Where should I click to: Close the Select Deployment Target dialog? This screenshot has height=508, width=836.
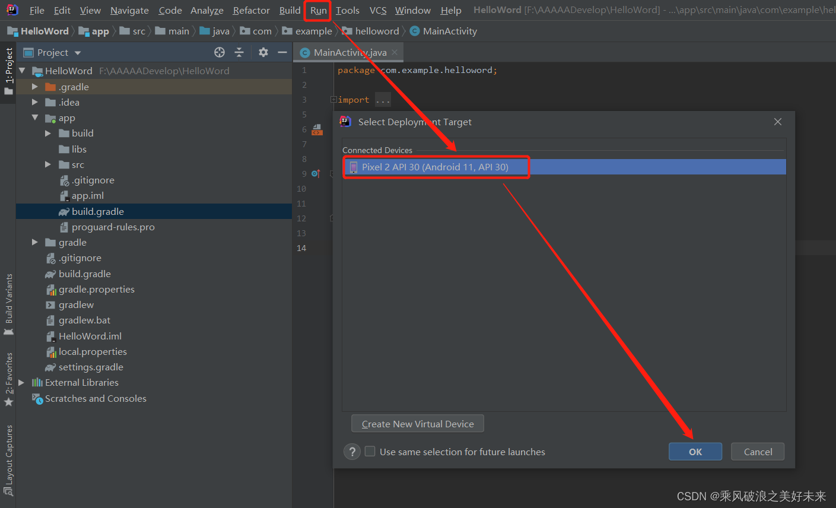point(778,122)
